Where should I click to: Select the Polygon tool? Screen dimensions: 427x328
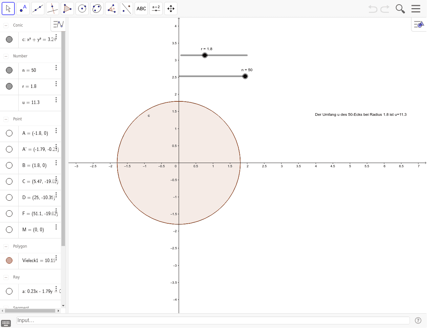[67, 9]
